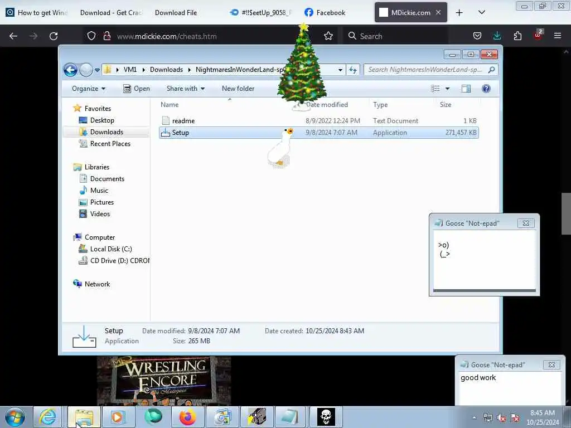Go forward in Explorer window
The height and width of the screenshot is (428, 571).
pos(86,70)
